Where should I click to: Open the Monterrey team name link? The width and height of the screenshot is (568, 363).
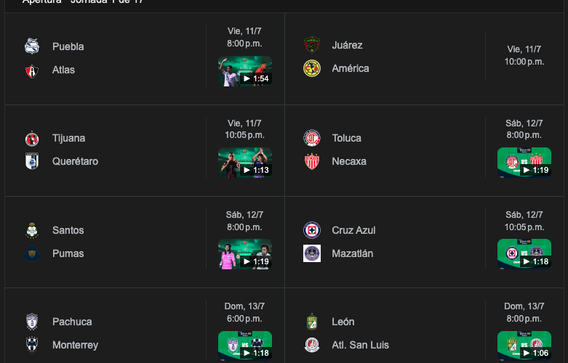[75, 345]
